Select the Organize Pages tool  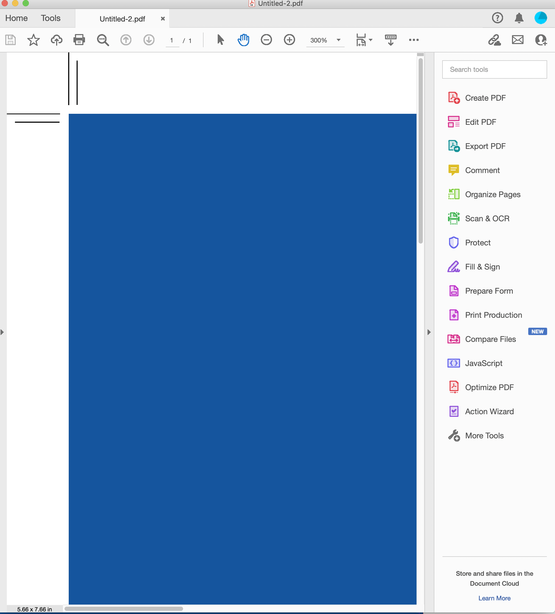click(493, 194)
